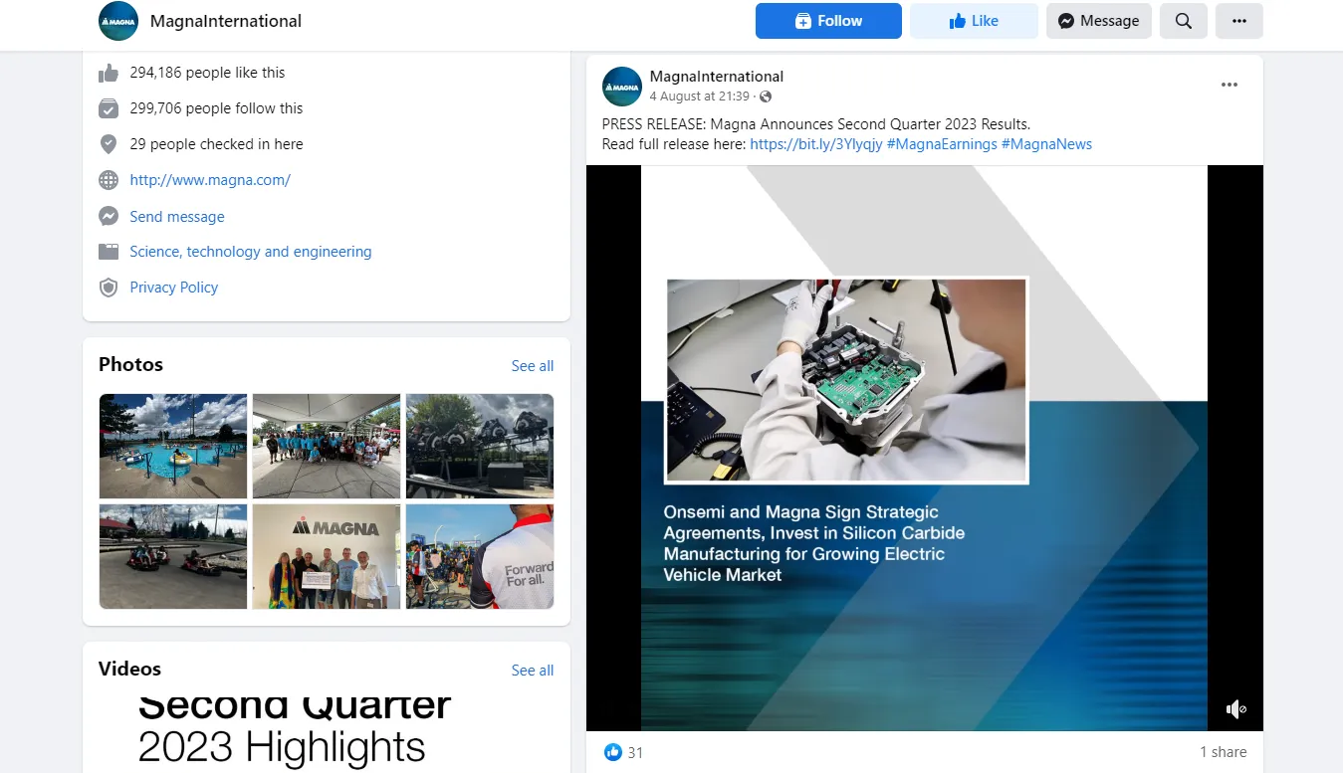The height and width of the screenshot is (773, 1343).
Task: Click the search magnifier icon in header
Action: click(1183, 21)
